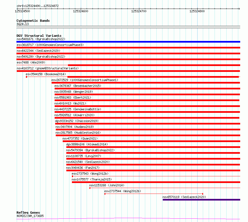The width and height of the screenshot is (248, 222).
Task: Open nsv4163712 (gnomADStructuralVariants) label
Action: click(x=48, y=68)
